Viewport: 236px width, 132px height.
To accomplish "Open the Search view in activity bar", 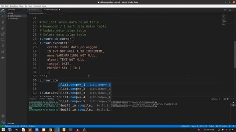I will coord(3,16).
